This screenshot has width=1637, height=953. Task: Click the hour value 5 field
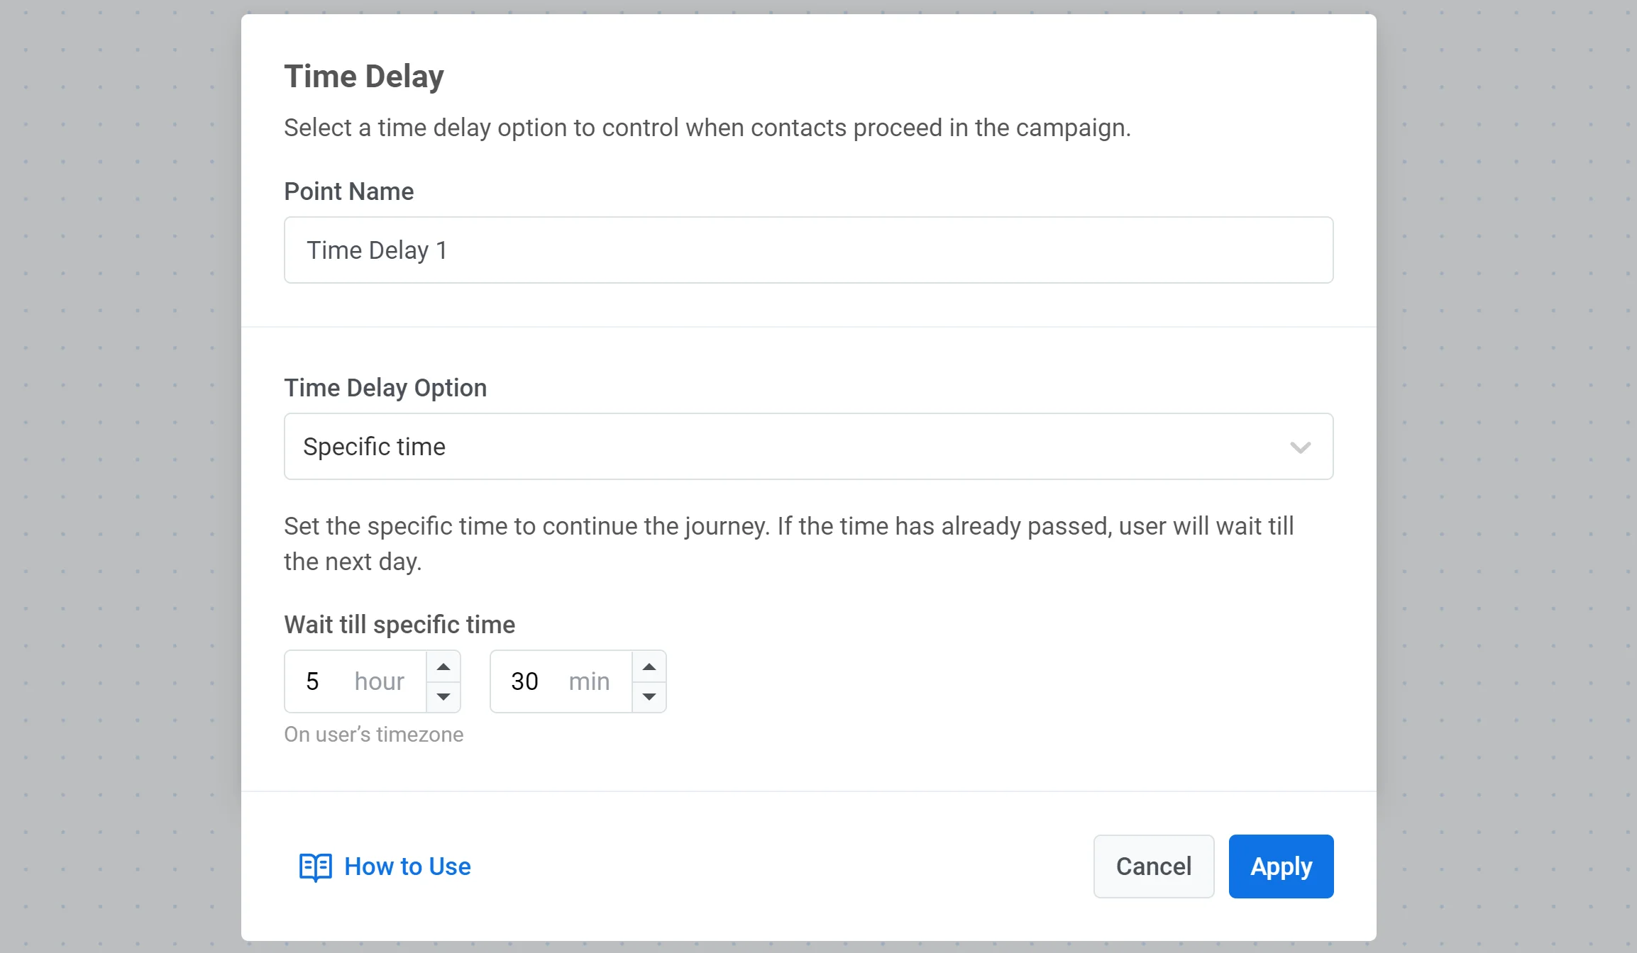313,681
